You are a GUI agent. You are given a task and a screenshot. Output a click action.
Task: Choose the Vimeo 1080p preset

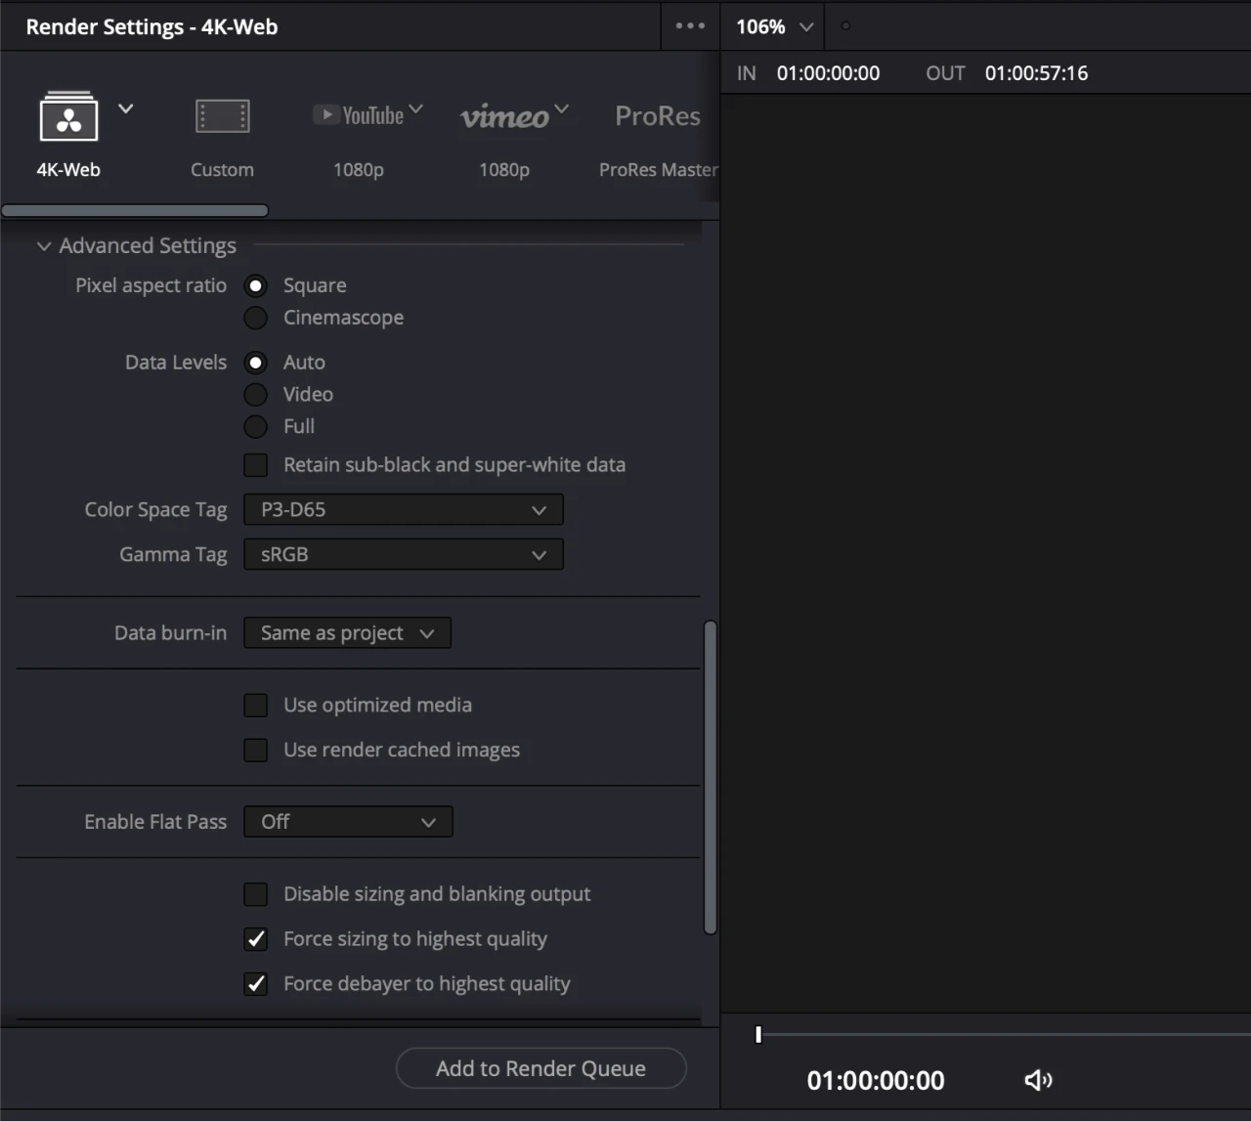click(504, 117)
